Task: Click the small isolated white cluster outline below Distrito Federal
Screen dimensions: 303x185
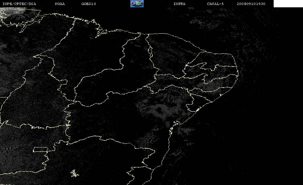Action: pos(74,173)
